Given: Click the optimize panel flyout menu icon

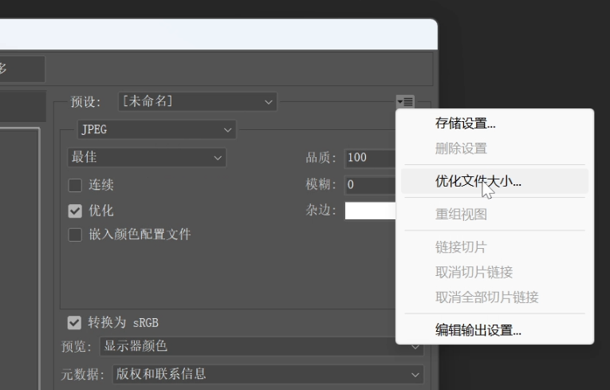Looking at the screenshot, I should click(x=405, y=101).
